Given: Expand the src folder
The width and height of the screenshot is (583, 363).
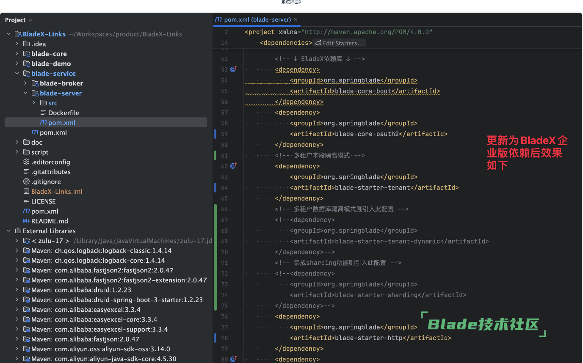Looking at the screenshot, I should (x=34, y=103).
